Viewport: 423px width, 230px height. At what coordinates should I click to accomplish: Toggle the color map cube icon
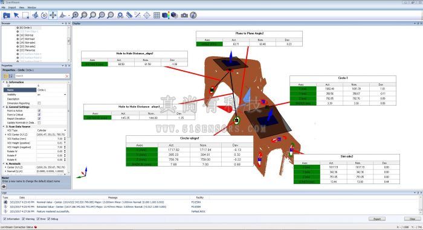(x=166, y=15)
